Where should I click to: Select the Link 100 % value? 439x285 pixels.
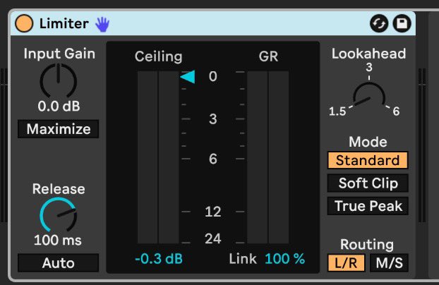point(285,259)
